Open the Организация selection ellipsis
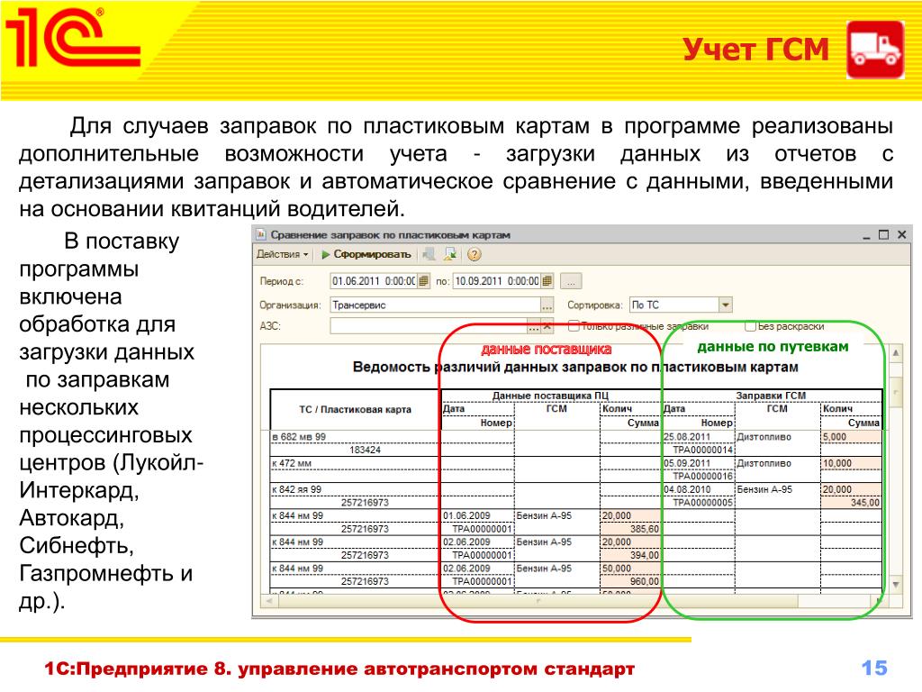The width and height of the screenshot is (922, 692). (547, 305)
